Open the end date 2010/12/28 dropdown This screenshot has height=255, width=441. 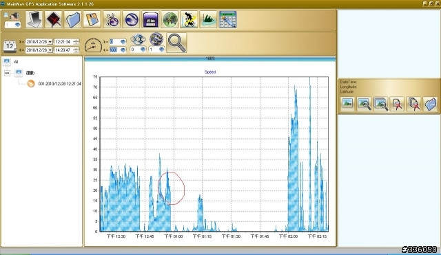click(x=39, y=50)
